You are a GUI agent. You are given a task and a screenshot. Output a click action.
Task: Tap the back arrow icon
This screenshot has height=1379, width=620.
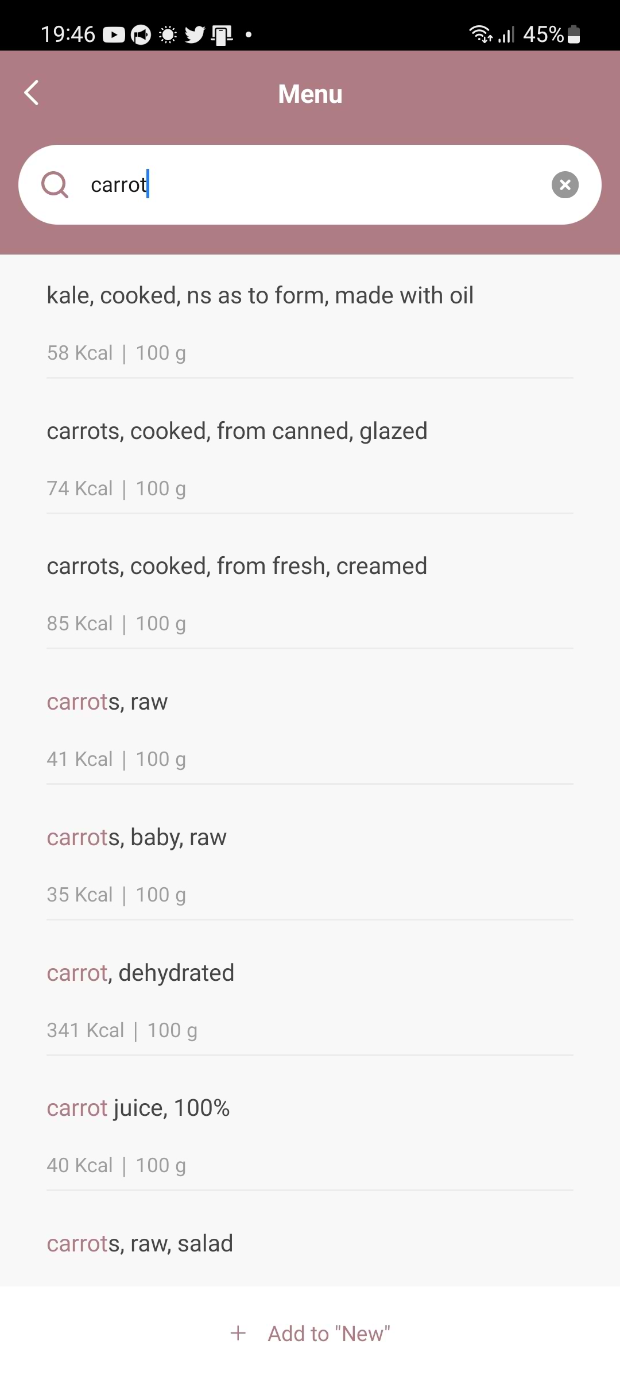point(32,93)
